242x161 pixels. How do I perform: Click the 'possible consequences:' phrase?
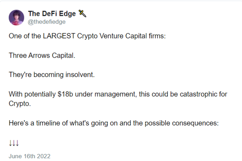coord(182,123)
